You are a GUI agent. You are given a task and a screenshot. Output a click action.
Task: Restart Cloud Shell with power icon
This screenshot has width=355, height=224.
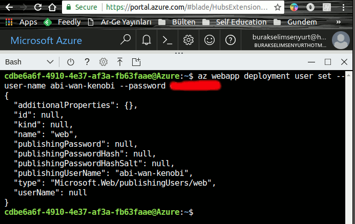(71, 62)
